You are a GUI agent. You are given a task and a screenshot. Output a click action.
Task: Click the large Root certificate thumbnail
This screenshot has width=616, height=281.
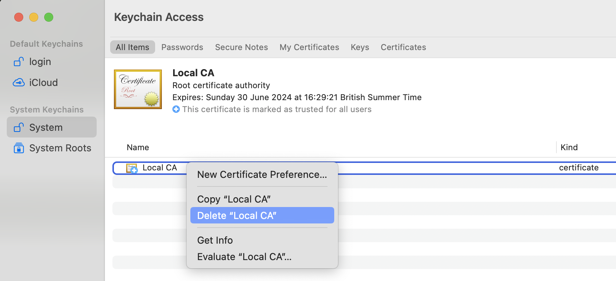click(138, 89)
